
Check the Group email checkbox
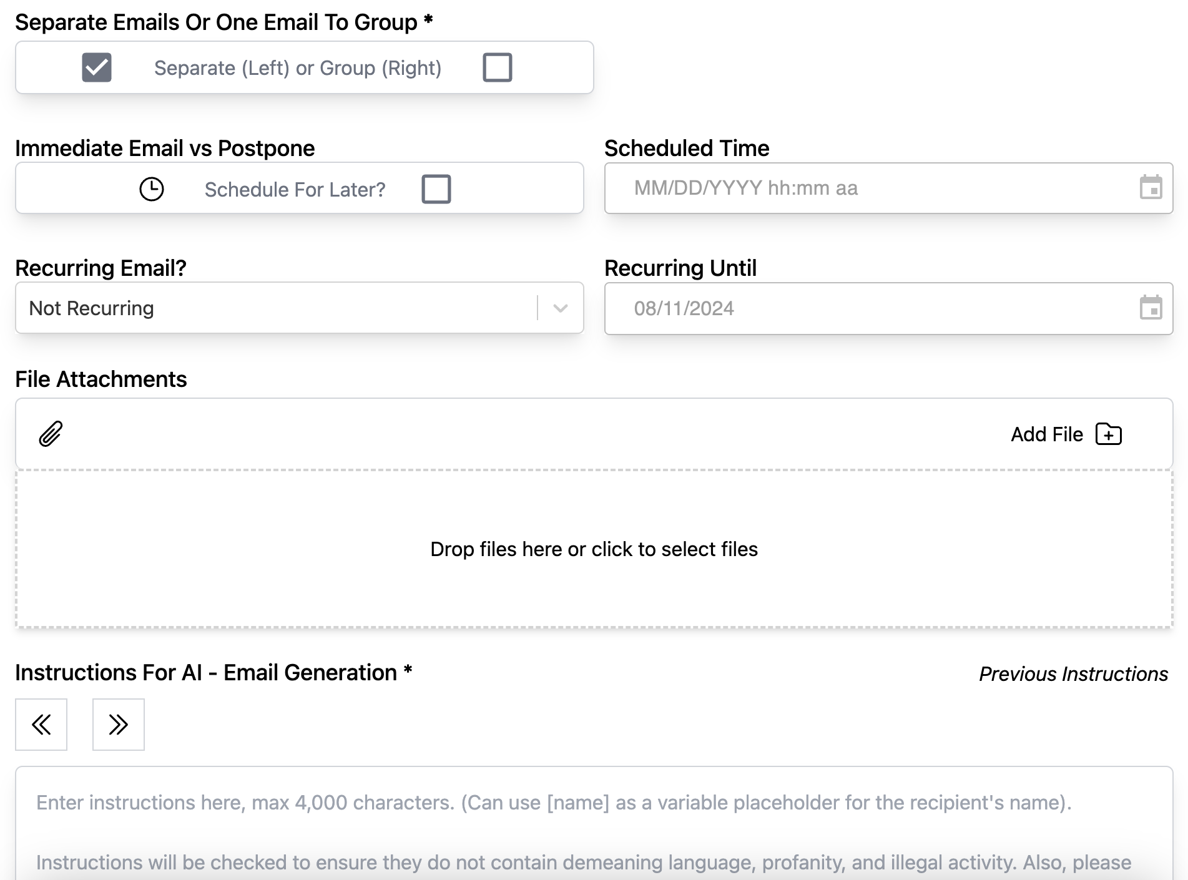(497, 67)
